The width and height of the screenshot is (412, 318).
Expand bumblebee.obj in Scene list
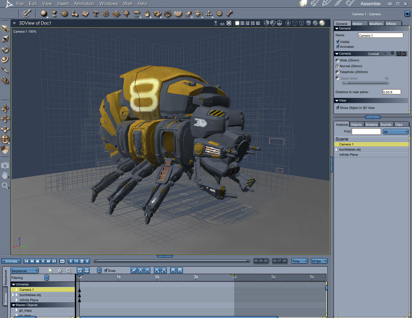(337, 150)
